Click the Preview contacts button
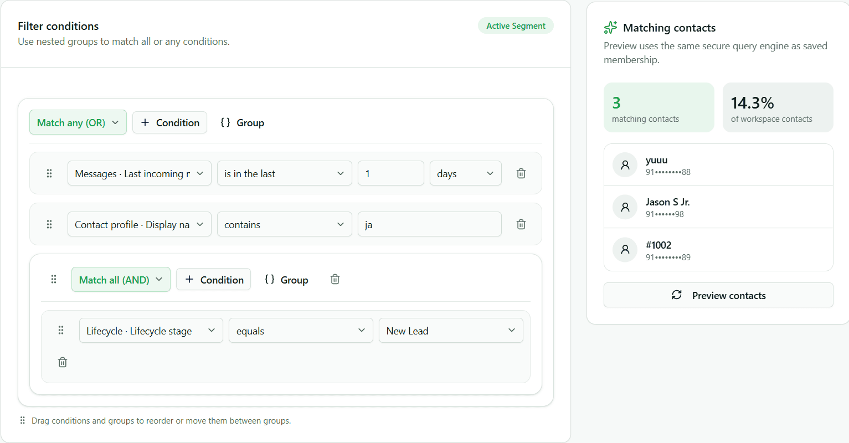This screenshot has height=443, width=849. point(718,295)
